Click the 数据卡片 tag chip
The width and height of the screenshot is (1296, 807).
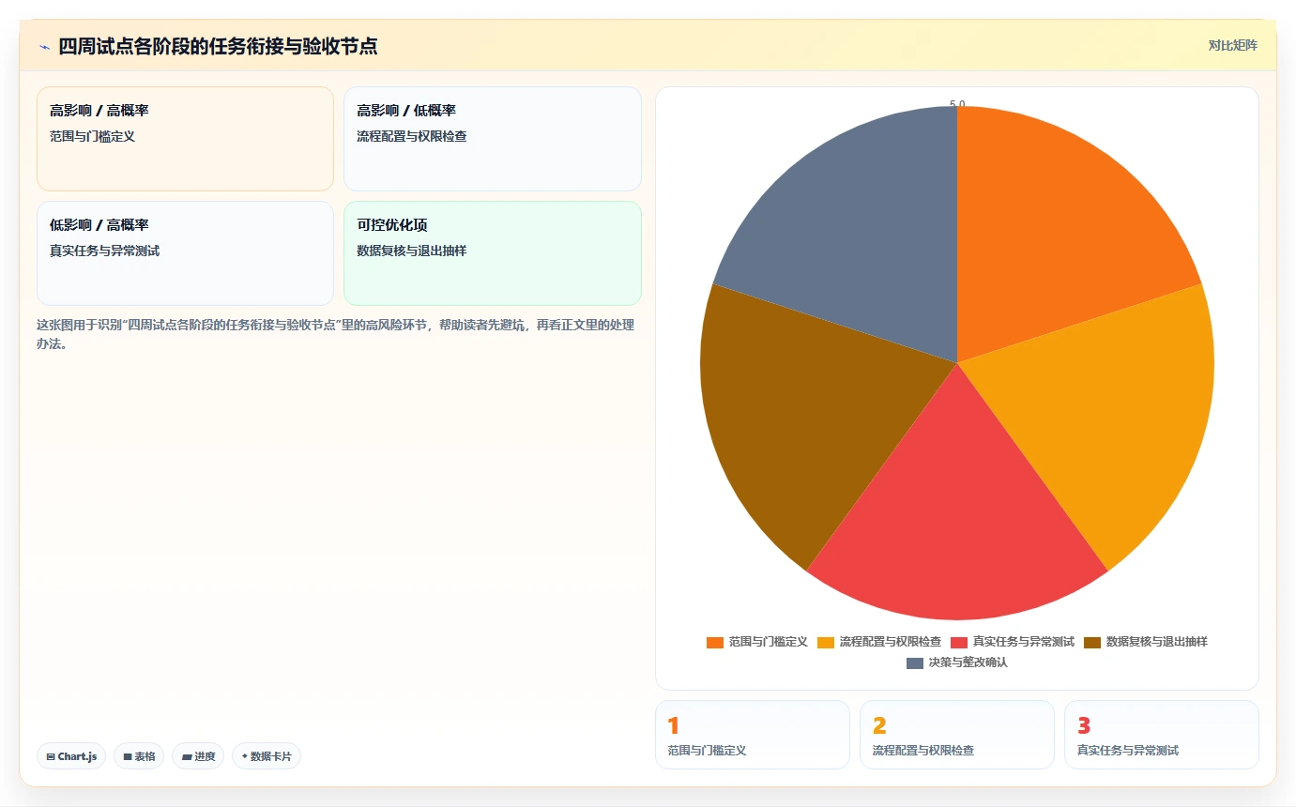[x=267, y=756]
